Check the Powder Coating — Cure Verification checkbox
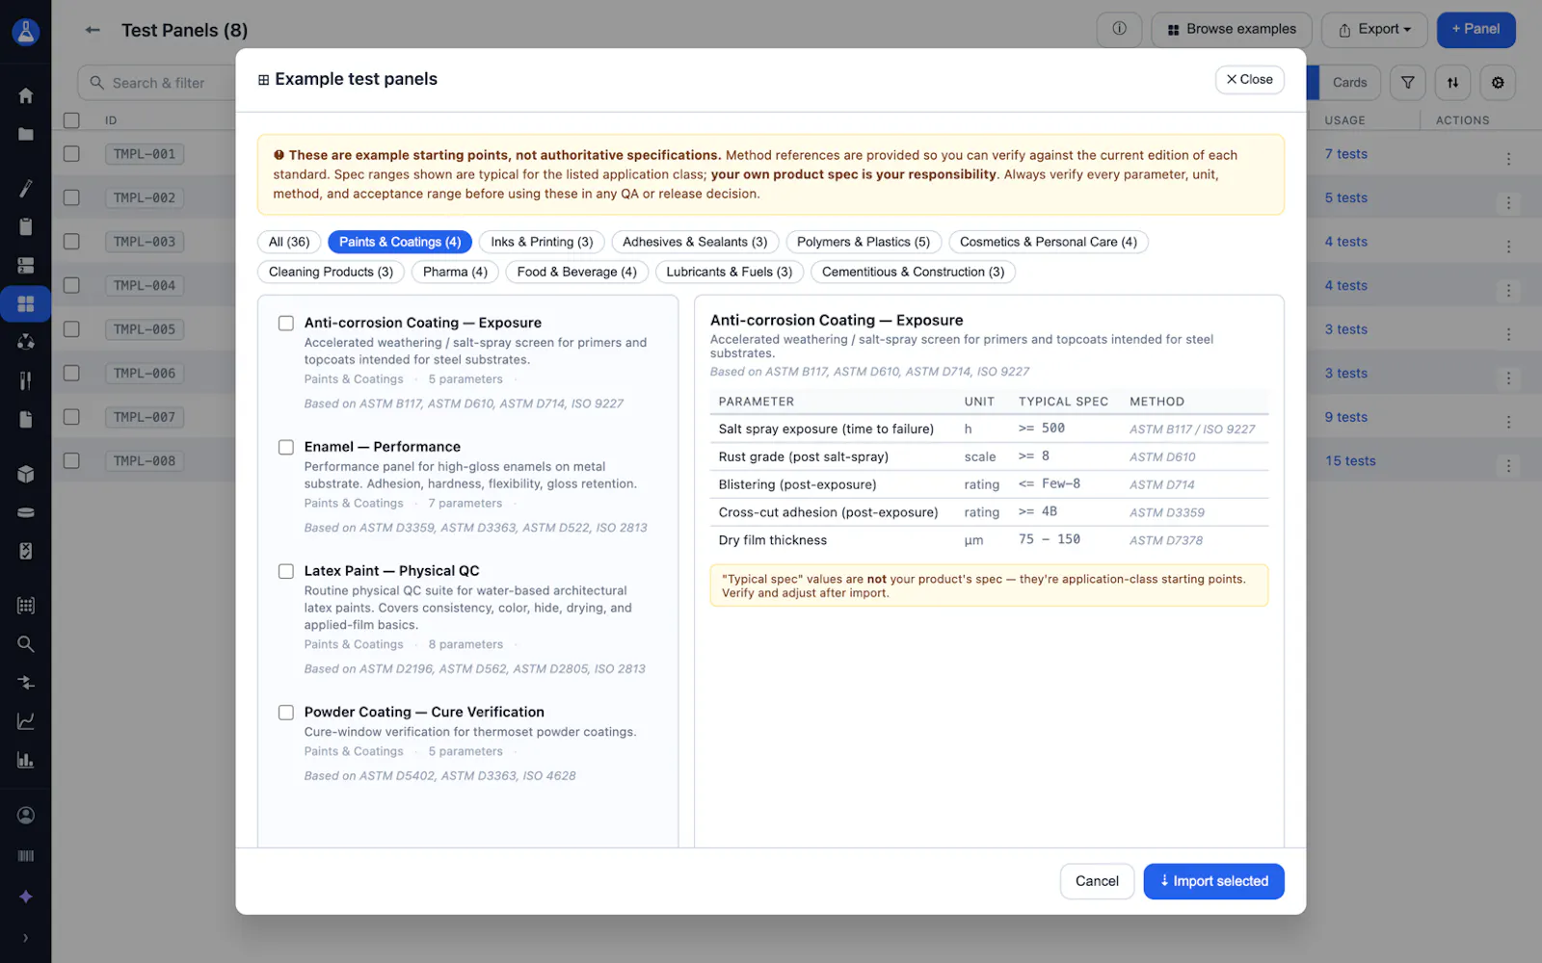Viewport: 1542px width, 963px height. tap(286, 713)
